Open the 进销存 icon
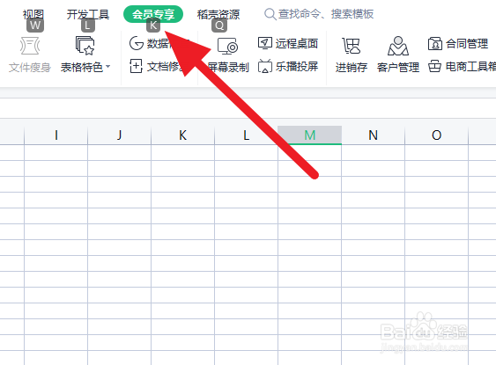 click(x=352, y=46)
